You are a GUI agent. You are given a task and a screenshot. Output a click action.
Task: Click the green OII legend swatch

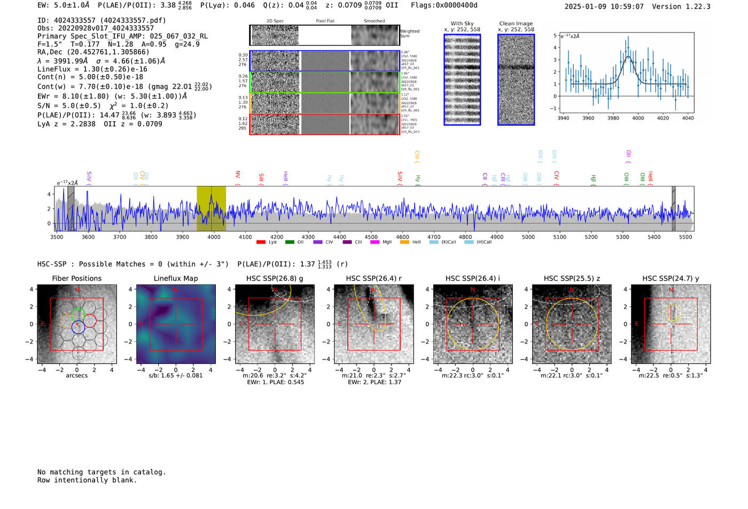[x=290, y=242]
